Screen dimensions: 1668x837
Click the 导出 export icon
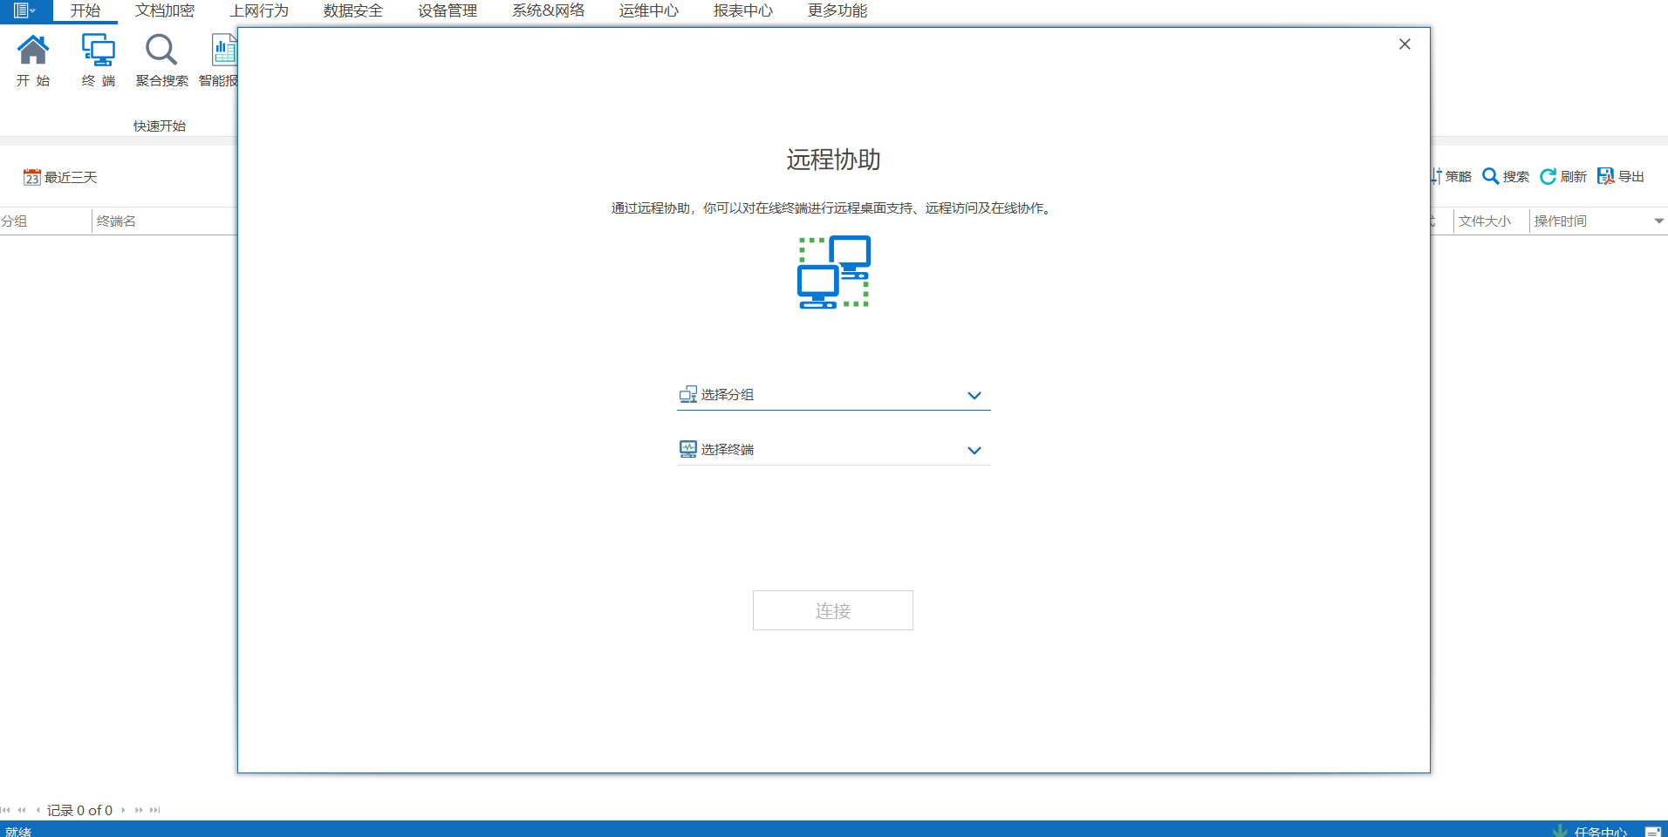point(1605,177)
